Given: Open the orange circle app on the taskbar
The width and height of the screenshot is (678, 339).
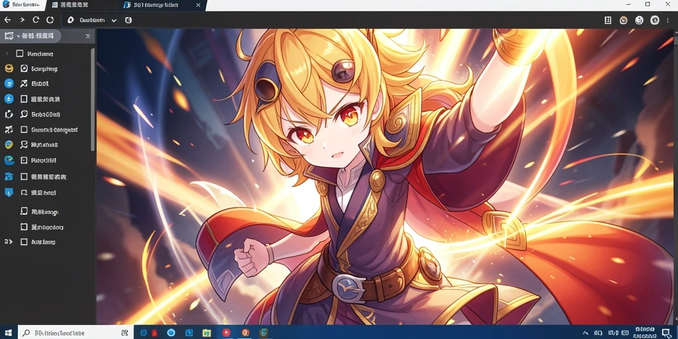Looking at the screenshot, I should point(246,332).
